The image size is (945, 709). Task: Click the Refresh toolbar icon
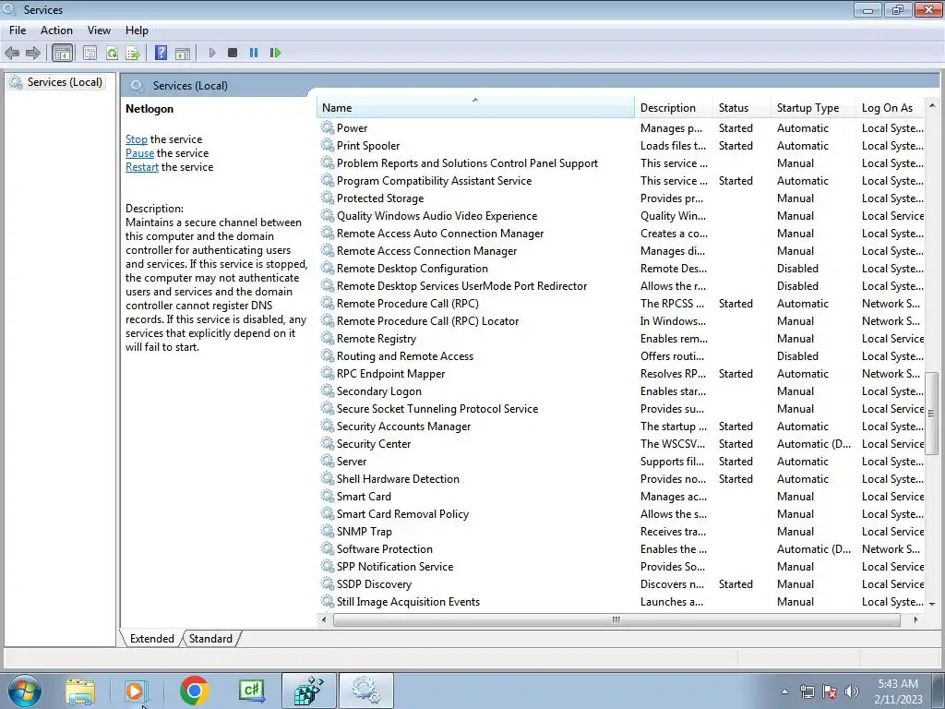(x=112, y=53)
